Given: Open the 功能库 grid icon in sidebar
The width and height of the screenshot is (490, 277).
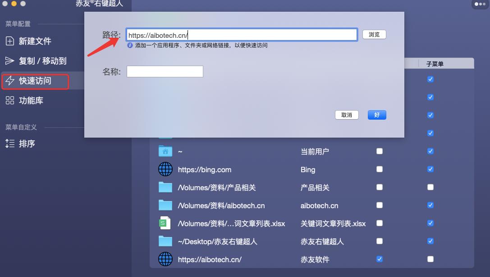Looking at the screenshot, I should pos(10,100).
